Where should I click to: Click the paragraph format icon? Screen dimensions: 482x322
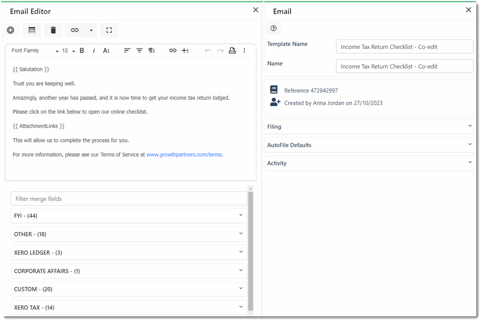tap(151, 50)
